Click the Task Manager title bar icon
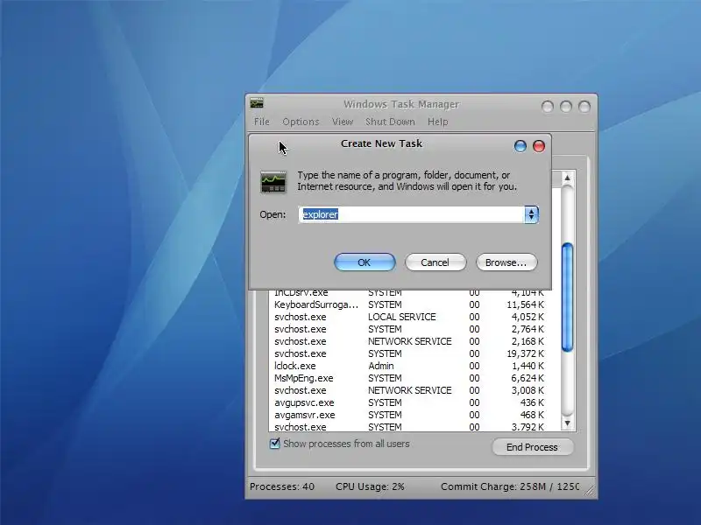 point(257,103)
